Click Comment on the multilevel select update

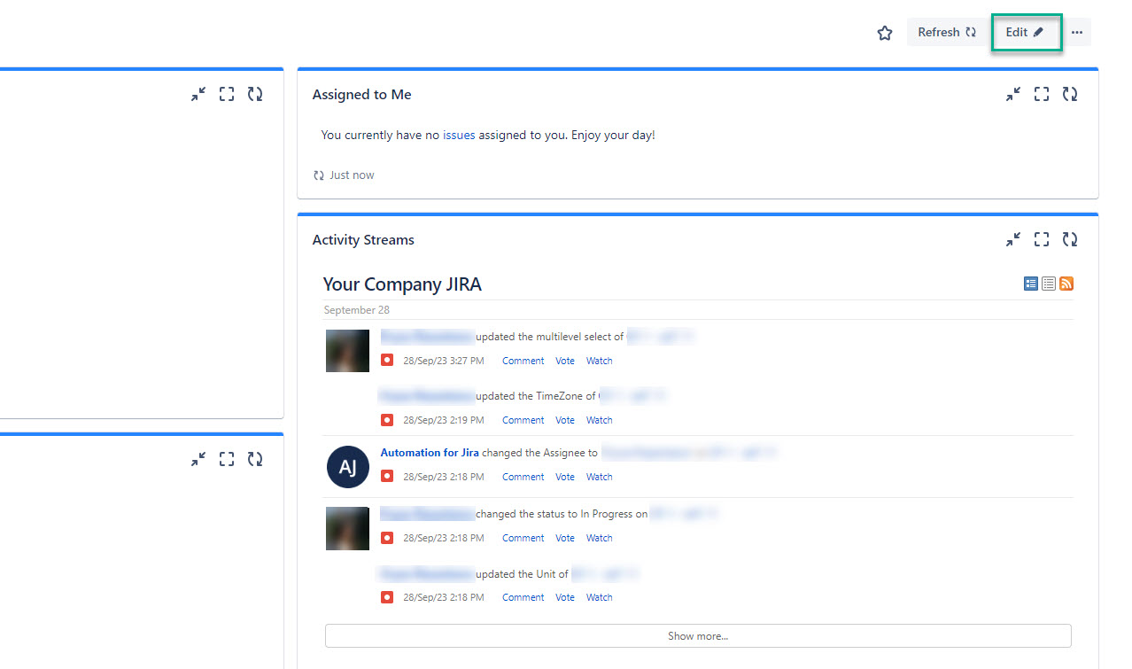tap(523, 362)
